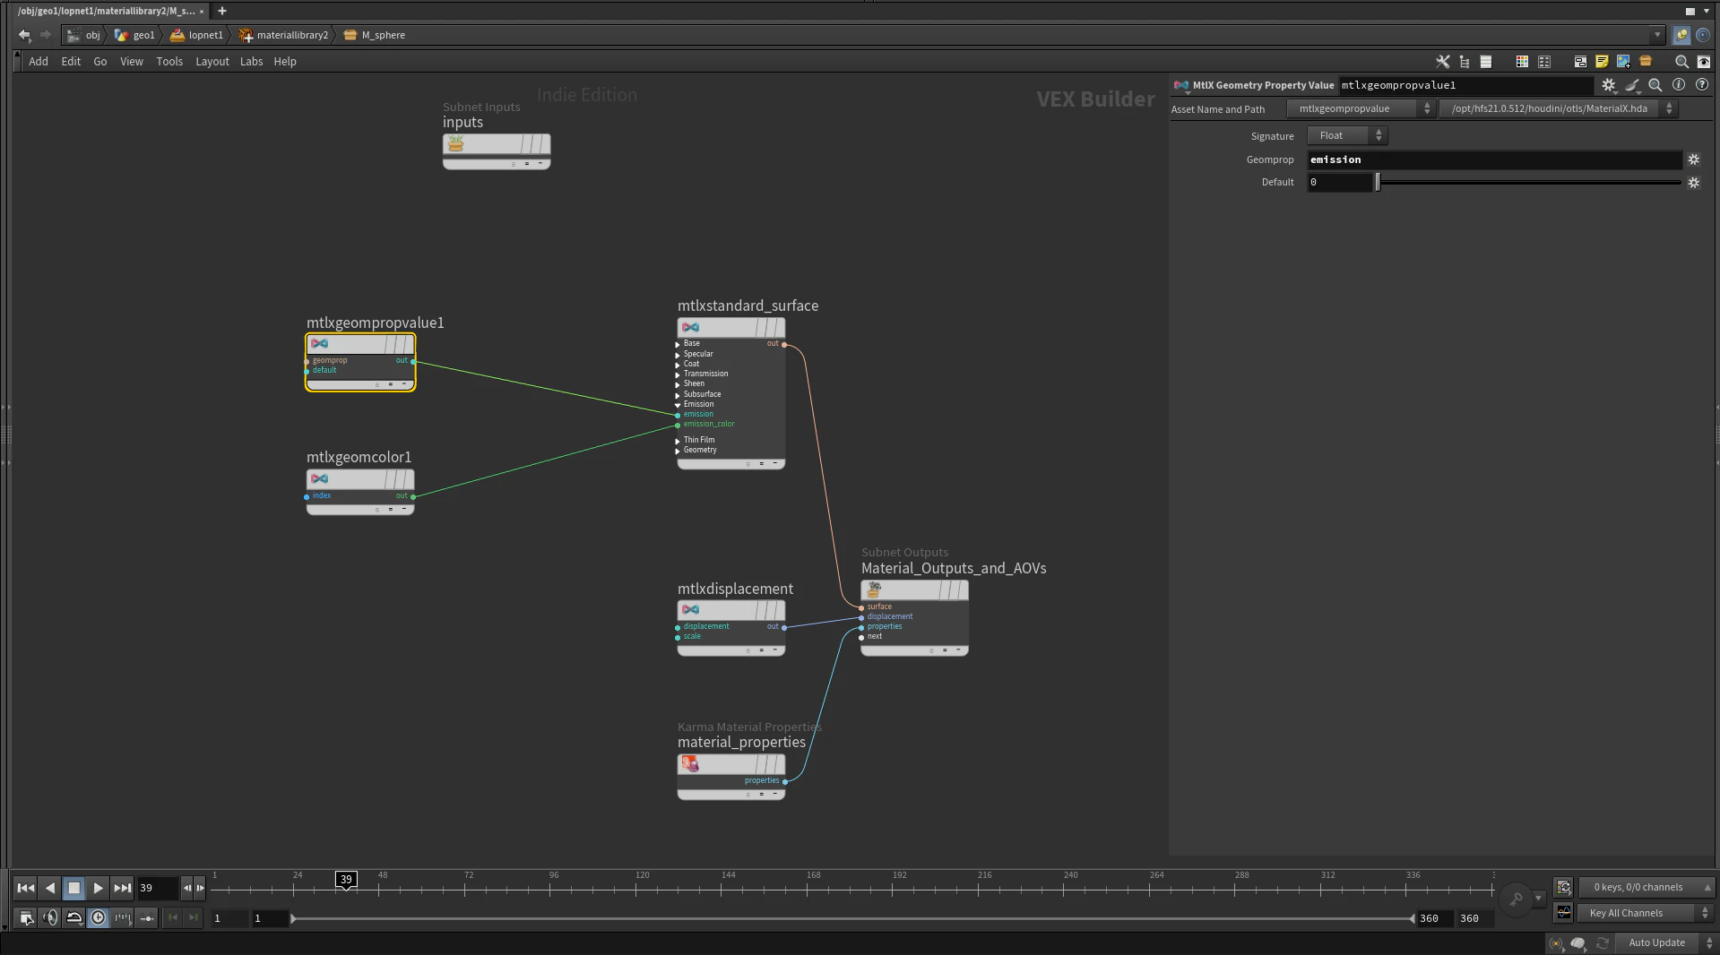Screen dimensions: 1720x955
Task: Toggle the cooking broadcast indicator
Action: (x=1555, y=943)
